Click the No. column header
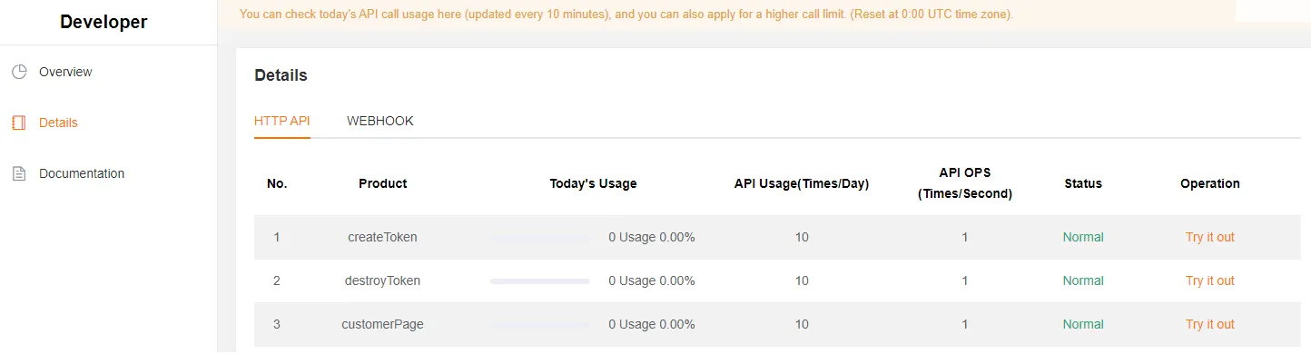This screenshot has width=1311, height=354. 277,183
